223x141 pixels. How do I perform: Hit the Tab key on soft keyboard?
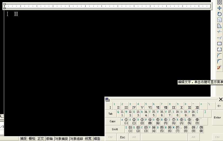pyautogui.click(x=111, y=114)
